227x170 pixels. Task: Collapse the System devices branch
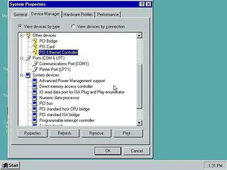click(21, 75)
